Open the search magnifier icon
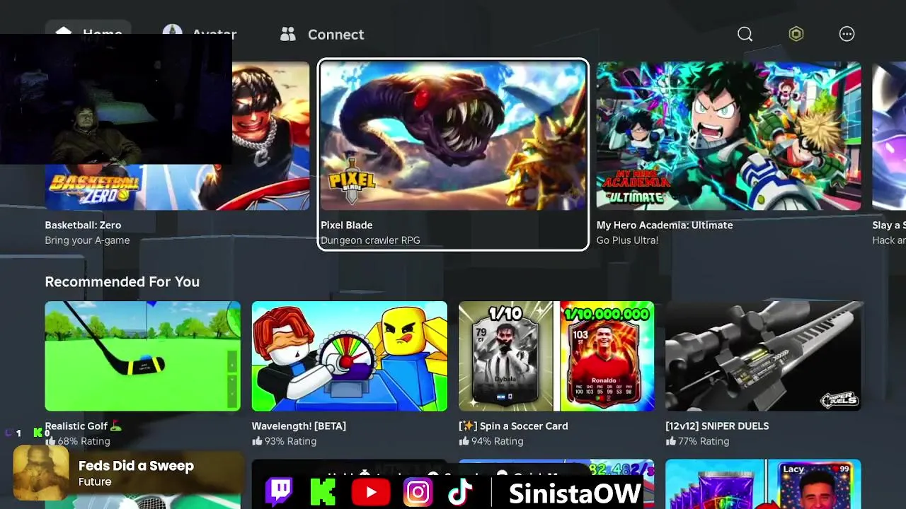 (745, 34)
